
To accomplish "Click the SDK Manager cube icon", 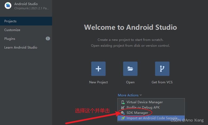I will pos(123,113).
